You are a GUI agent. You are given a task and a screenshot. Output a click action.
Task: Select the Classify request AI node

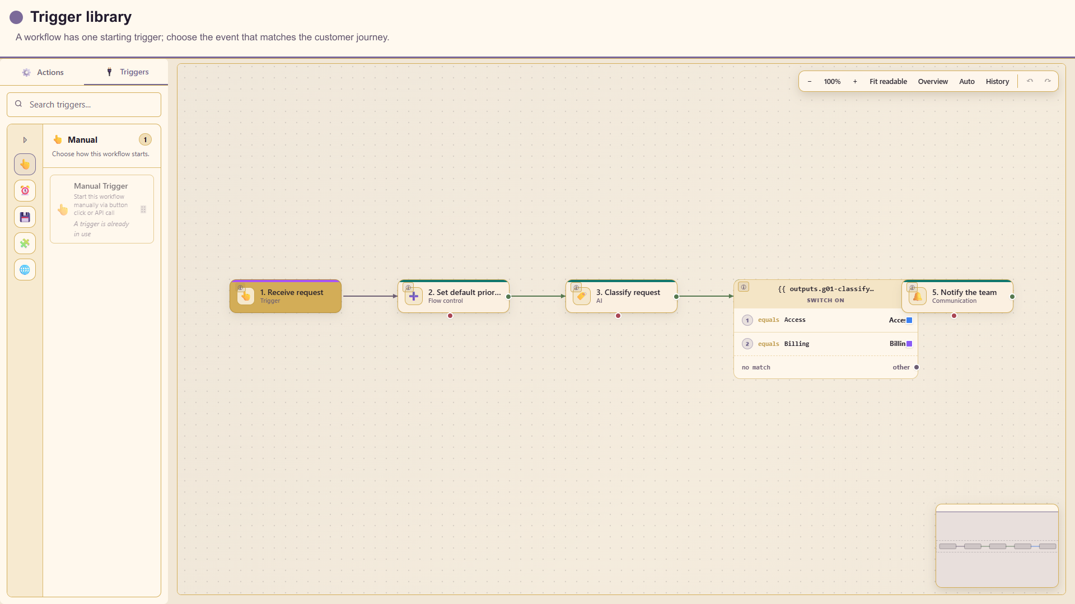[x=621, y=296]
